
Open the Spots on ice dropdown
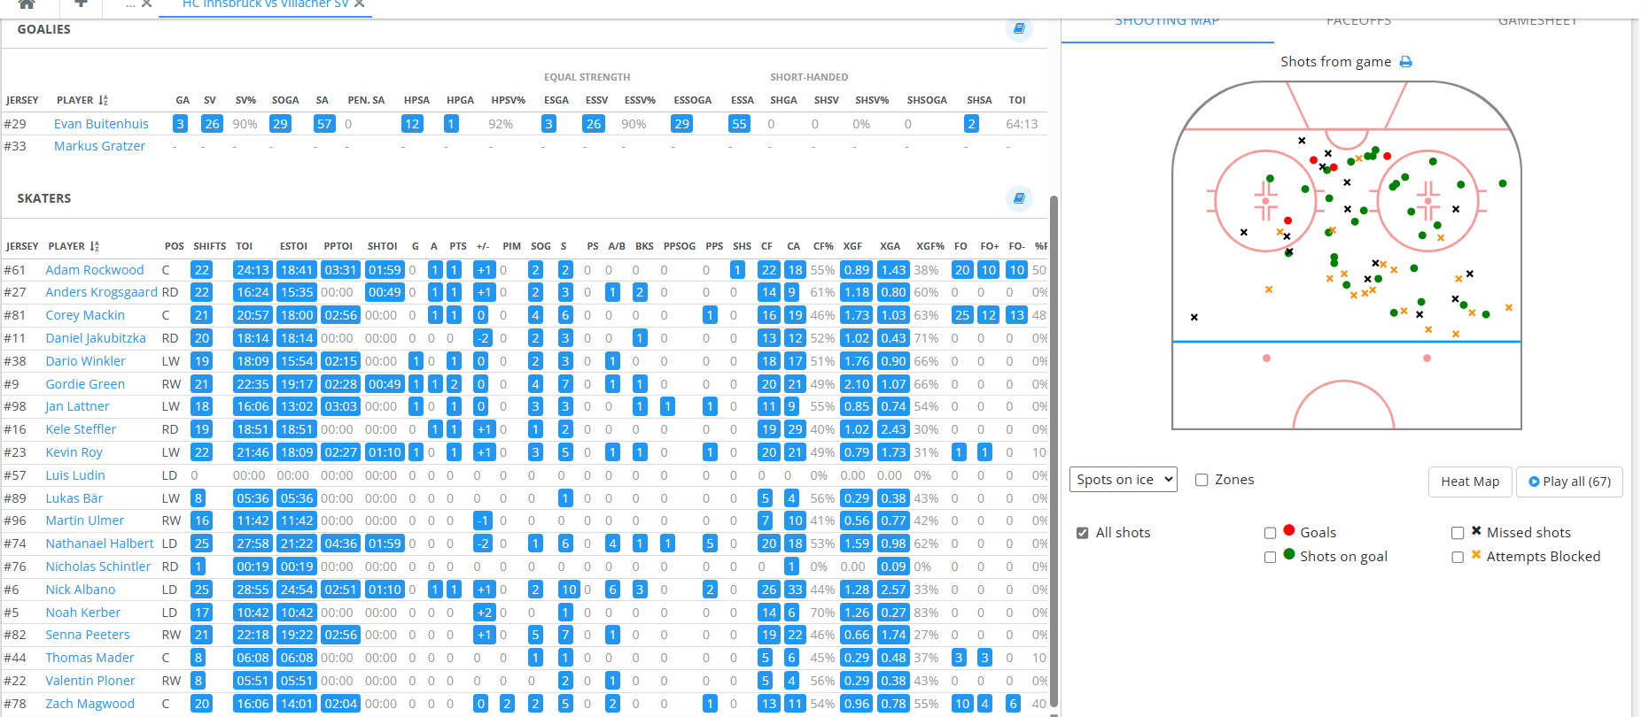[x=1123, y=480]
